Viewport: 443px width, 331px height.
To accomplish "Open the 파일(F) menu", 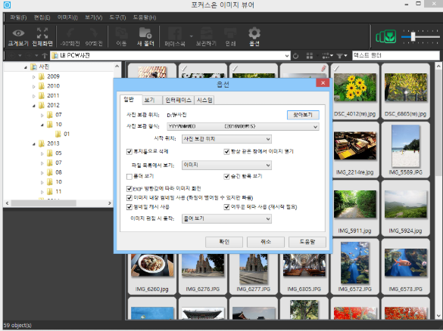I will coord(18,17).
